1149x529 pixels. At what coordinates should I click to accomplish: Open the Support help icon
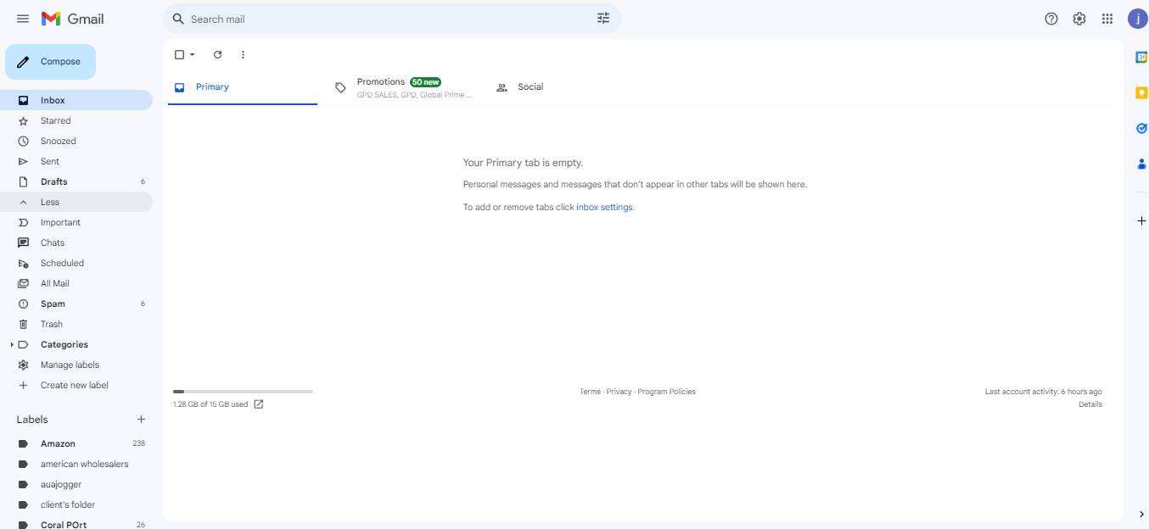[1051, 19]
